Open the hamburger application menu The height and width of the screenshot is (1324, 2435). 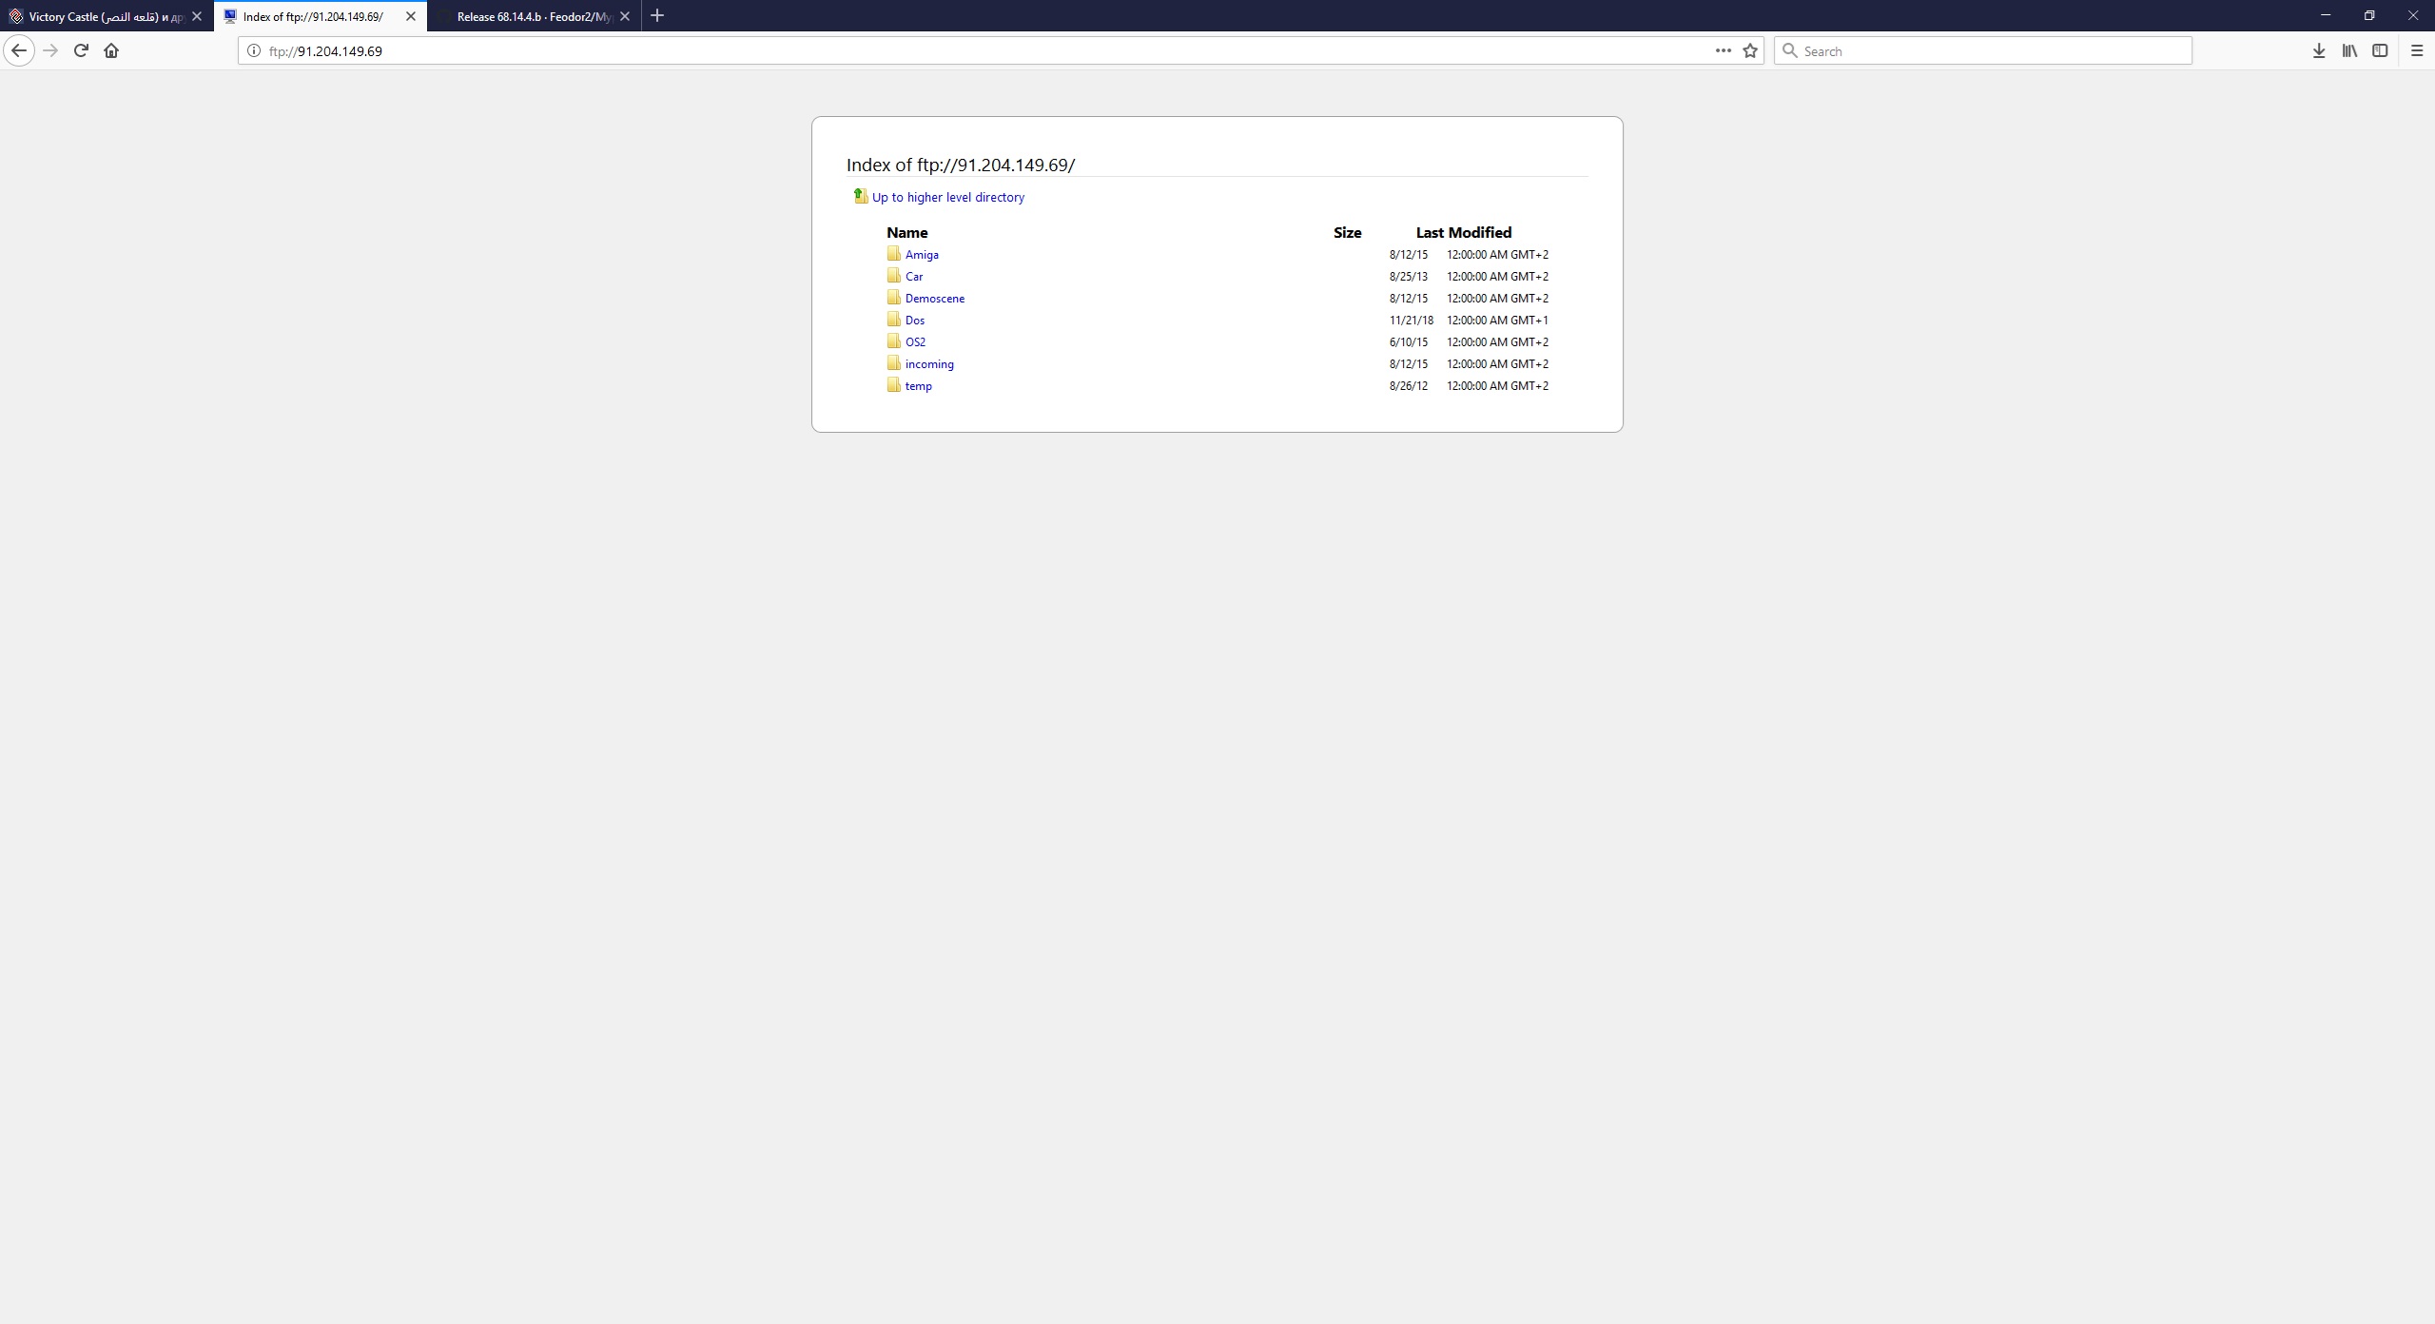pos(2417,50)
